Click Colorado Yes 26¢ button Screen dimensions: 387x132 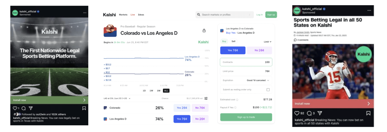tap(182, 108)
